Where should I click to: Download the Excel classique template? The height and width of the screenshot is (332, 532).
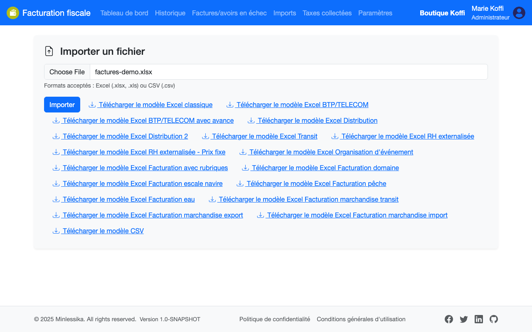click(150, 105)
